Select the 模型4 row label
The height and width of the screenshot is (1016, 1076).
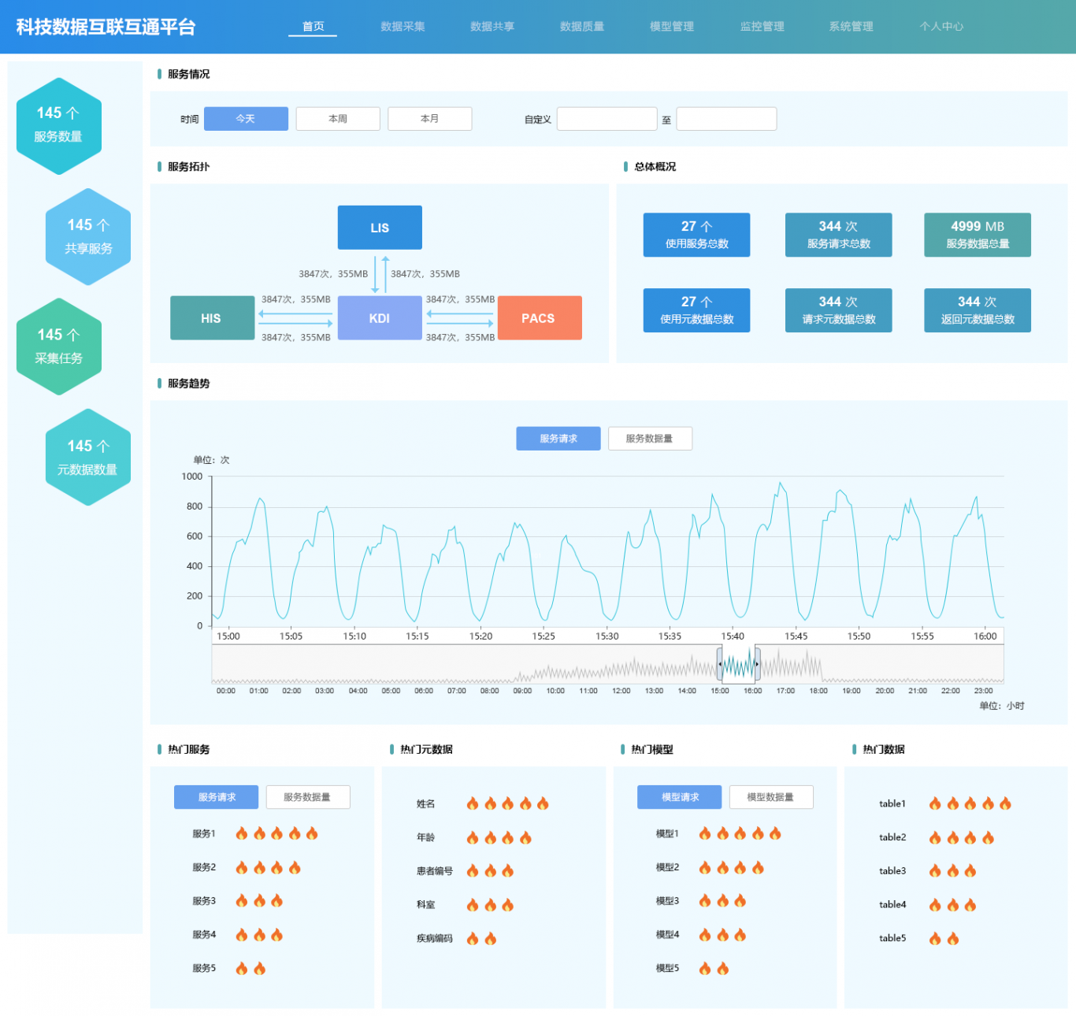point(667,935)
